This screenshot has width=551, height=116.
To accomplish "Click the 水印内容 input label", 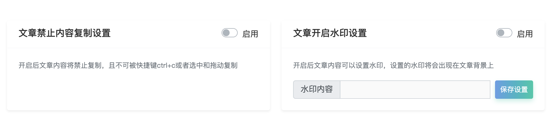I will (x=317, y=90).
